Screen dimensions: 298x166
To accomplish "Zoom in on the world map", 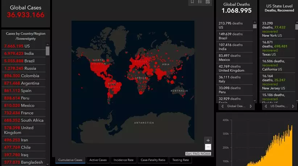I will pos(208,140).
